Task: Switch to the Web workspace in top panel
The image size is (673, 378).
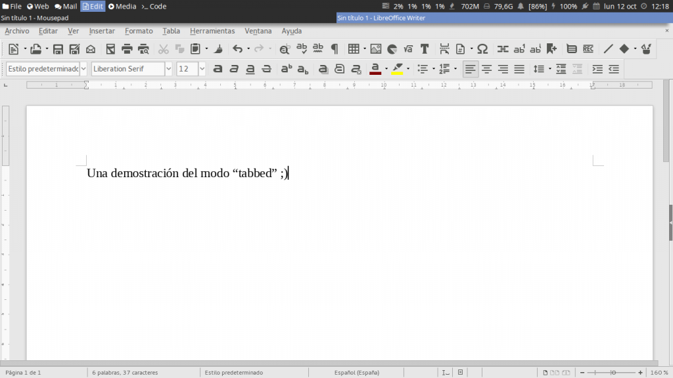Action: (x=38, y=6)
